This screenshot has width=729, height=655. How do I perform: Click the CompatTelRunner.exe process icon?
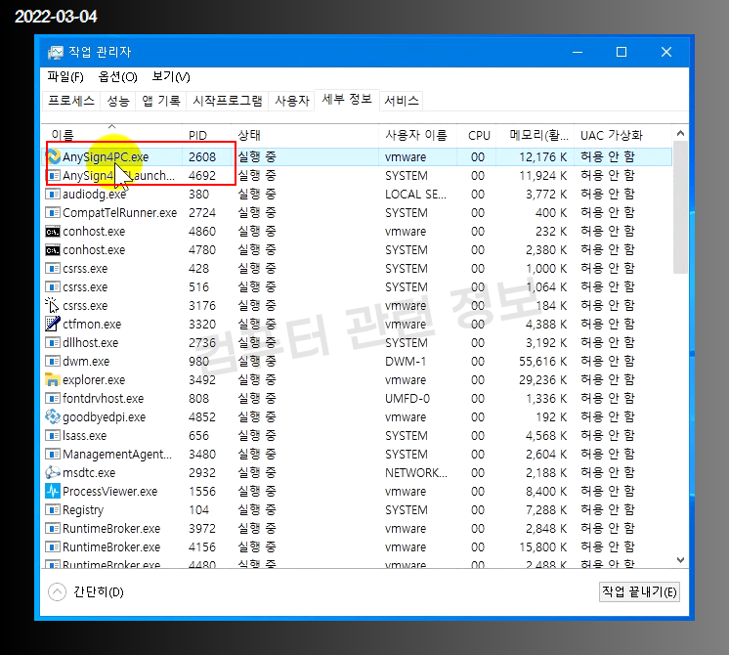[53, 212]
